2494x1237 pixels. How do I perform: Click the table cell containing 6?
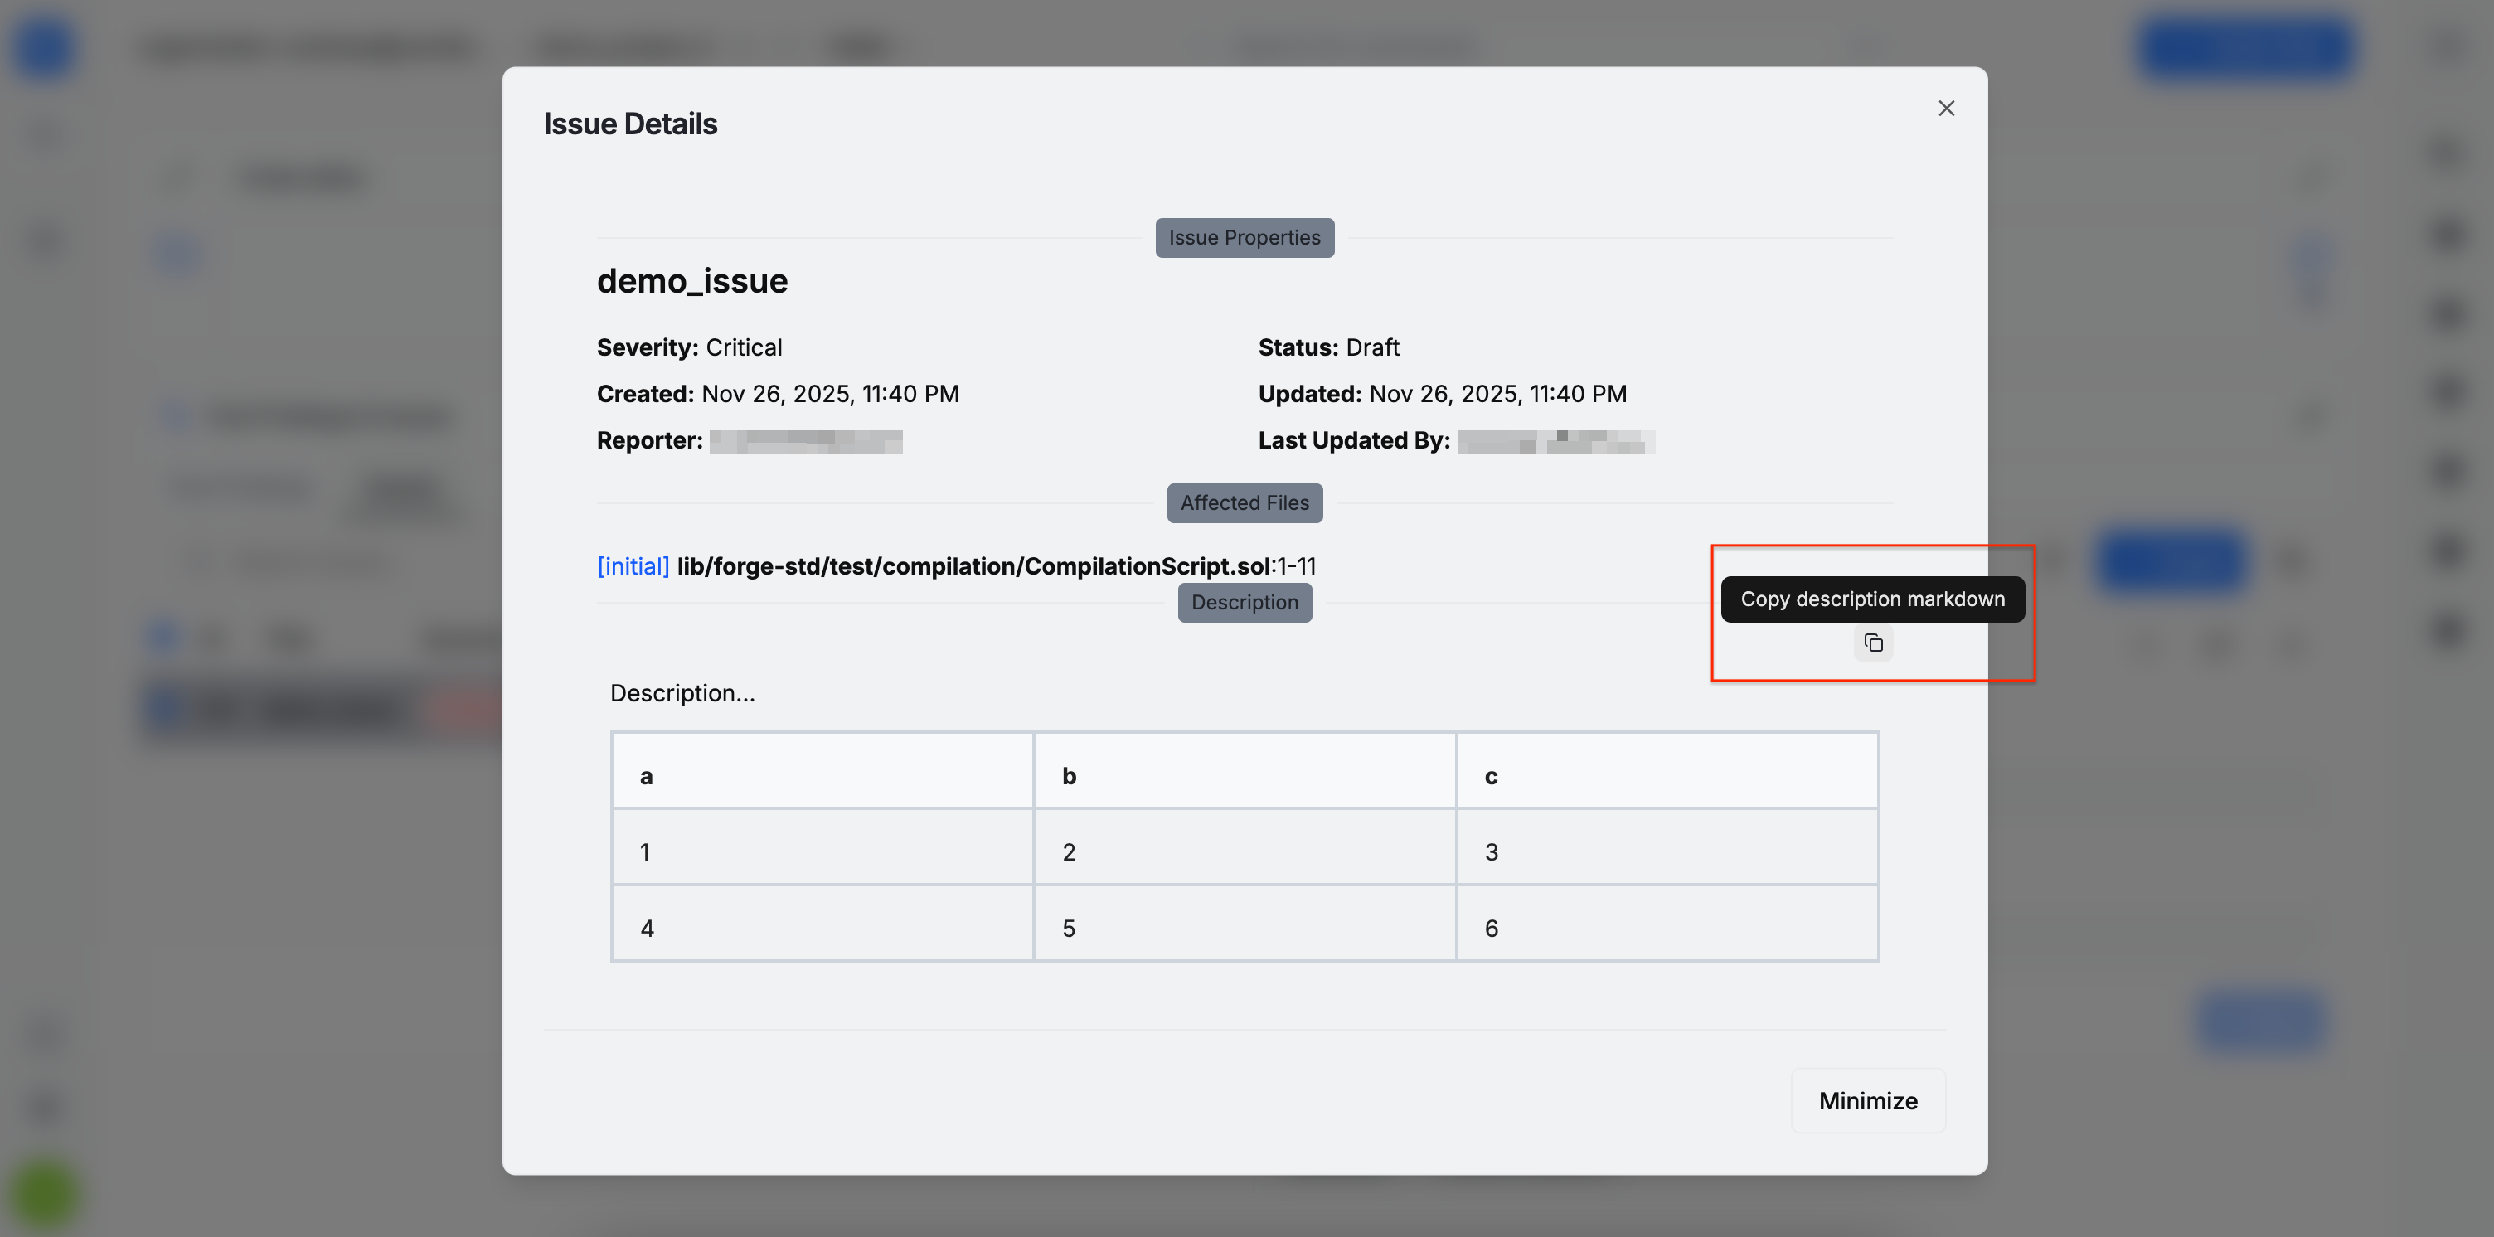[x=1667, y=929]
